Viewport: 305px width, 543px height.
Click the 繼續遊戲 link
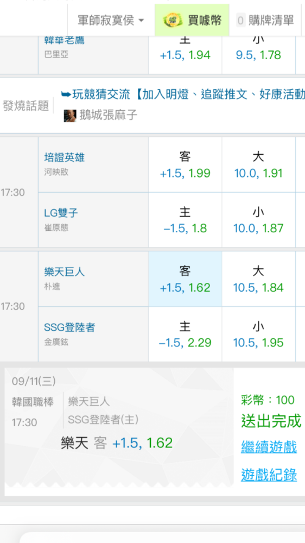click(x=269, y=447)
